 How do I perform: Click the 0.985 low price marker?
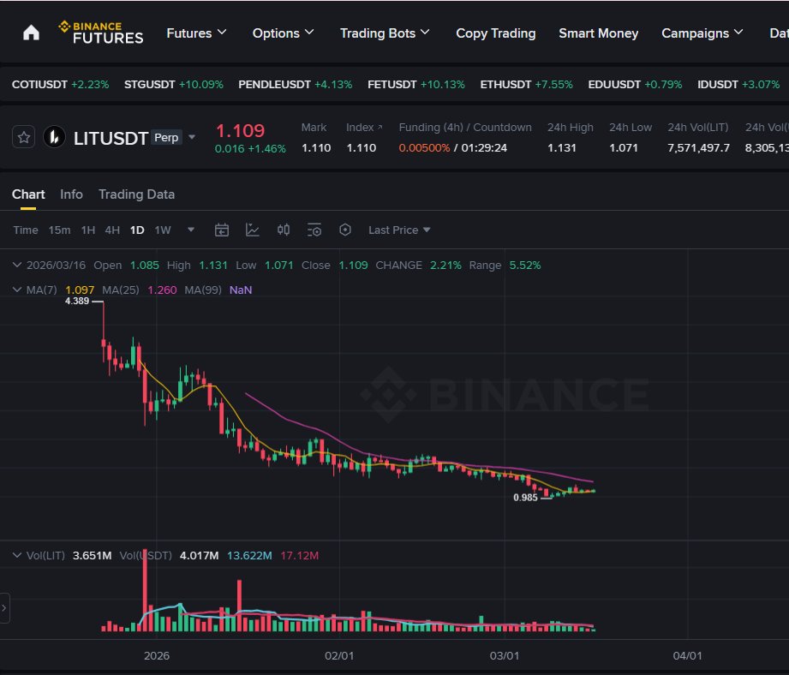click(525, 498)
